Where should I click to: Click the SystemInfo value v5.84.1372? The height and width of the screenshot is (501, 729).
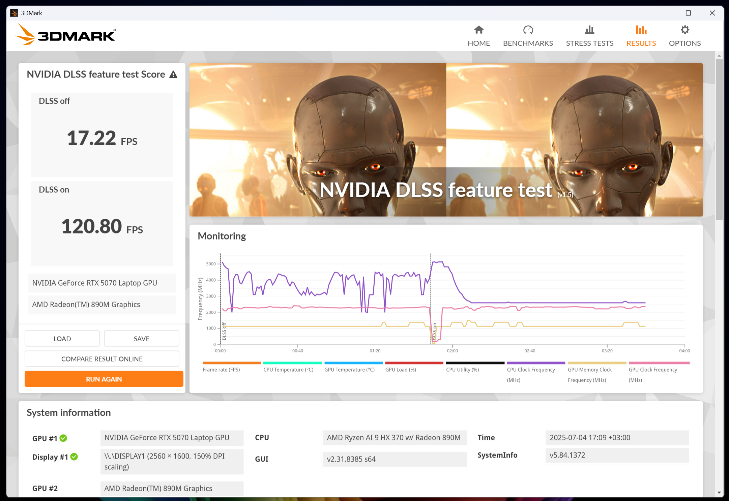click(617, 455)
